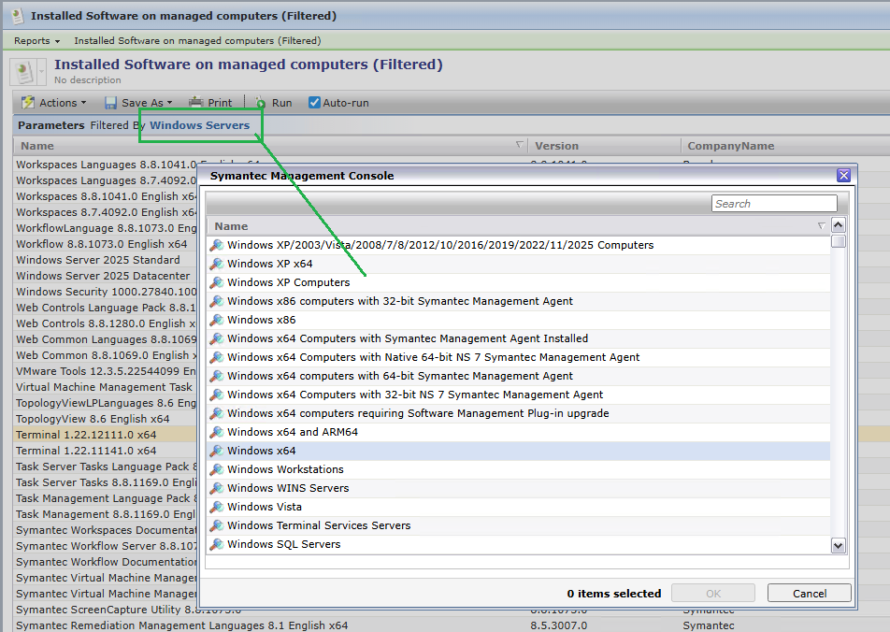Click scrollbar down arrow in dialog list
This screenshot has height=632, width=890.
(x=838, y=546)
